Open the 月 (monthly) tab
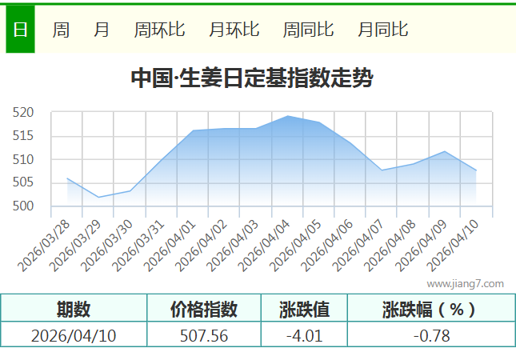The image size is (516, 352). point(102,30)
